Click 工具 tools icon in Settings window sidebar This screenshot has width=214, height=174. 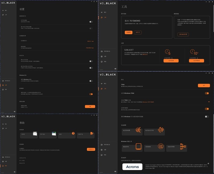[3, 15]
